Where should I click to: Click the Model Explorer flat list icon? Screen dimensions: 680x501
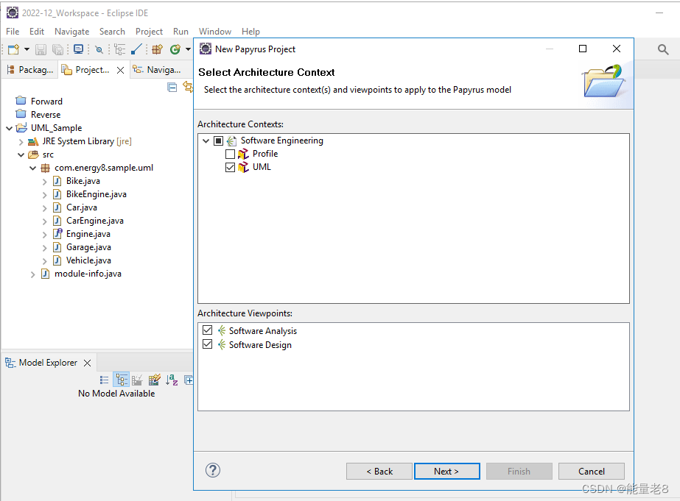pos(104,380)
